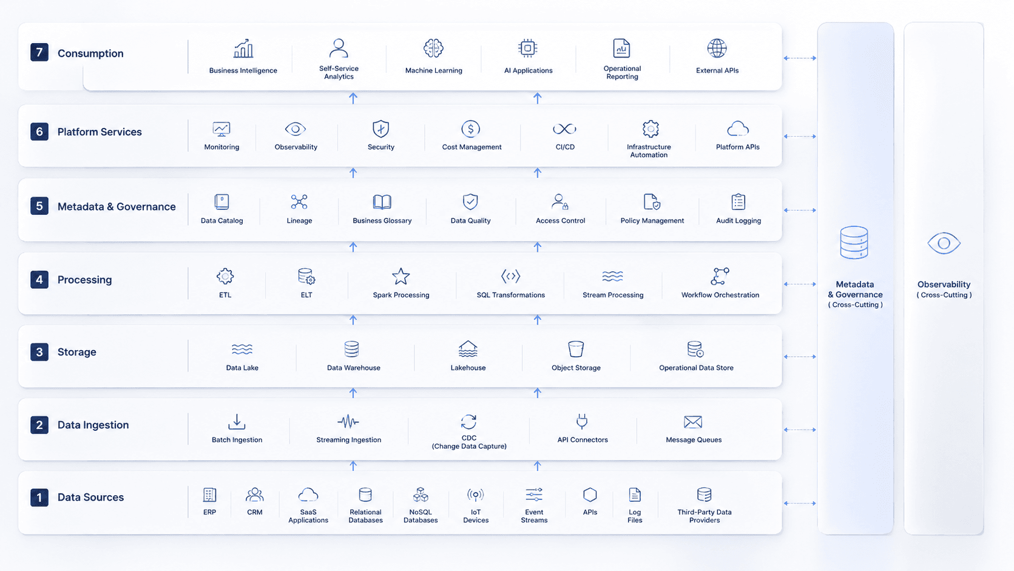Click the NoSQL Databases cubes icon
Image resolution: width=1014 pixels, height=571 pixels.
coord(421,495)
